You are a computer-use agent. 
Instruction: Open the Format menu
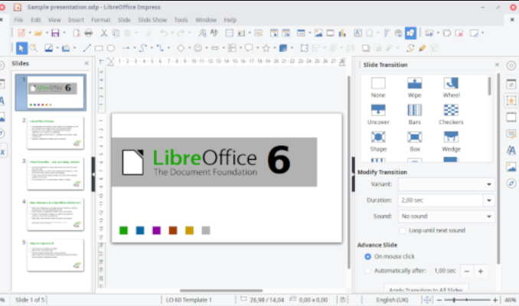(100, 19)
